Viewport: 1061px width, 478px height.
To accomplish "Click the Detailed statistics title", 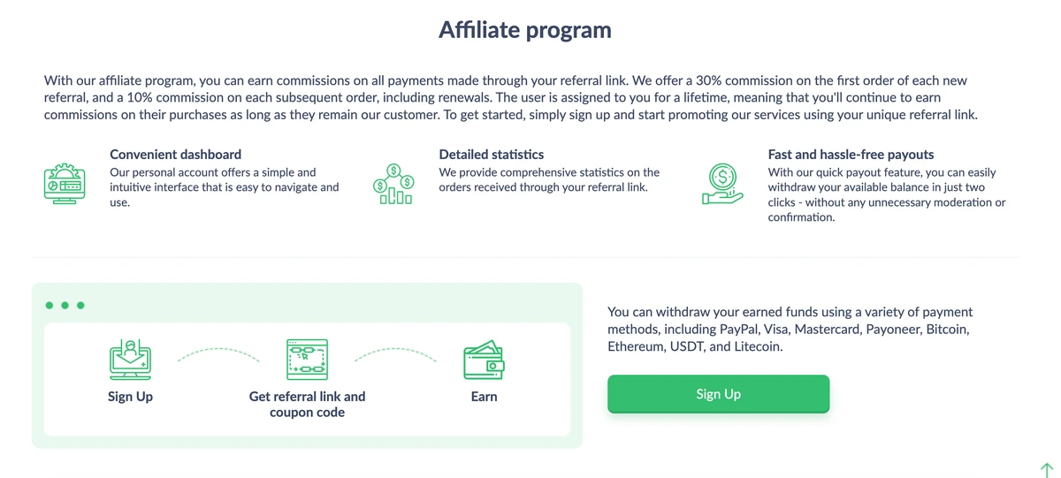I will 491,155.
